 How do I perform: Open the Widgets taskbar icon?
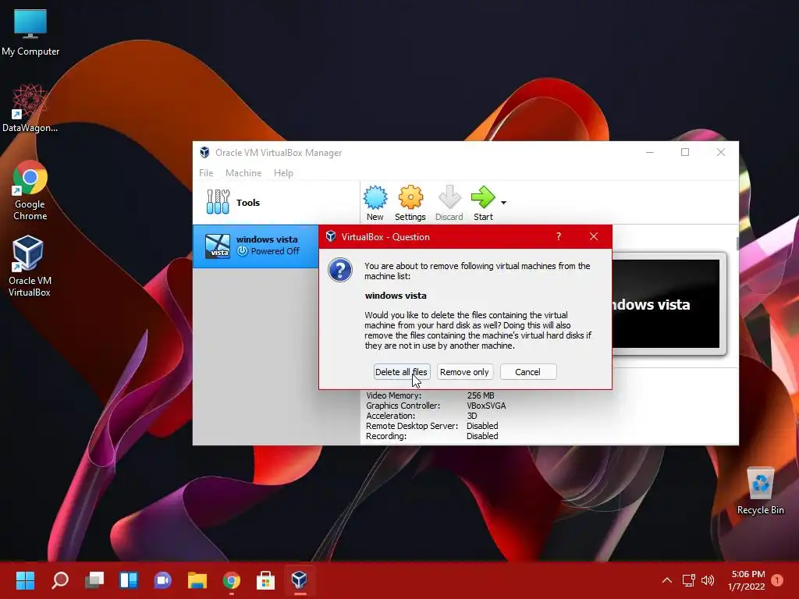(x=129, y=580)
